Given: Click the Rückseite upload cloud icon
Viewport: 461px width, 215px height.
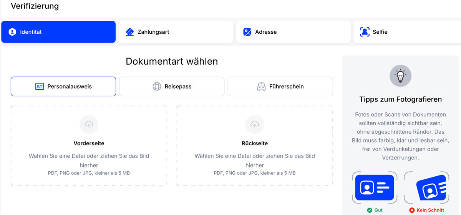Looking at the screenshot, I should 255,125.
